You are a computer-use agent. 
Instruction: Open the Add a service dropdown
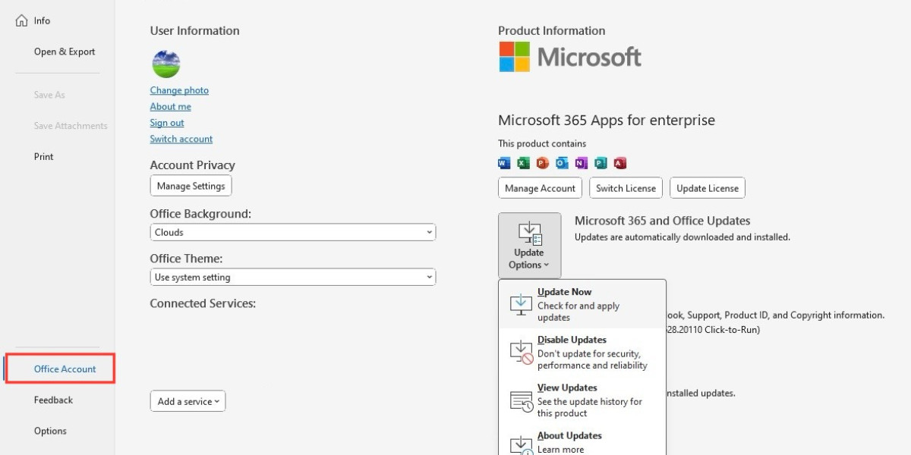188,401
